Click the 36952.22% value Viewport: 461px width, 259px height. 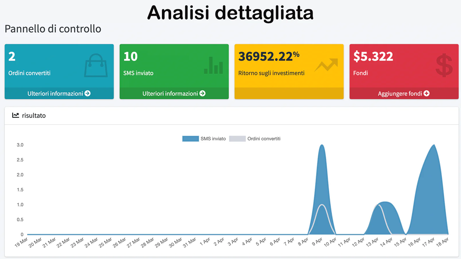[x=269, y=56]
